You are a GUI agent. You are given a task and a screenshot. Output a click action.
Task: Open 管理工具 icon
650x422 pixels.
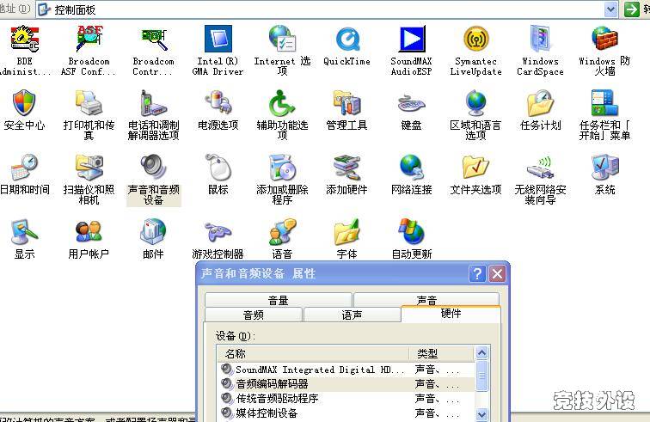(x=347, y=103)
